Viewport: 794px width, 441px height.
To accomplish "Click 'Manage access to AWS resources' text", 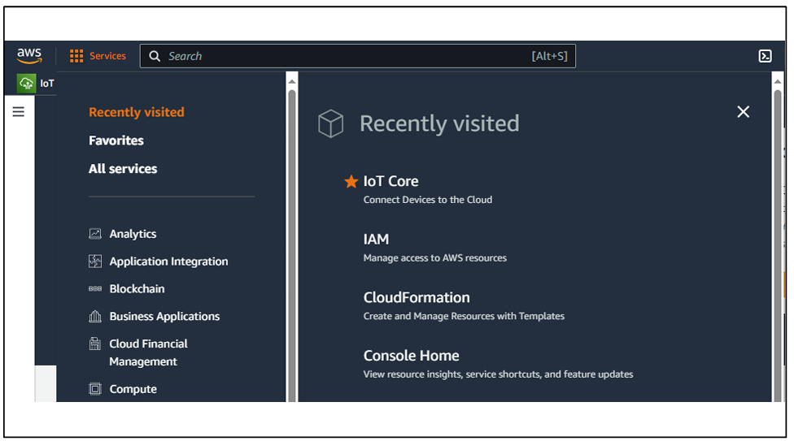I will (435, 258).
